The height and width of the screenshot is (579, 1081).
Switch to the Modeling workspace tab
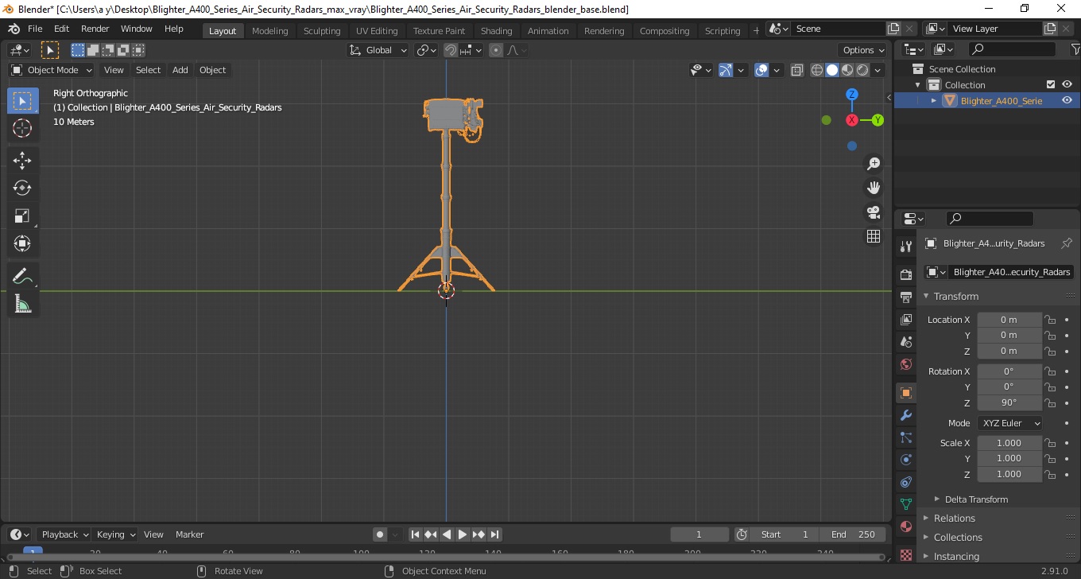(269, 31)
